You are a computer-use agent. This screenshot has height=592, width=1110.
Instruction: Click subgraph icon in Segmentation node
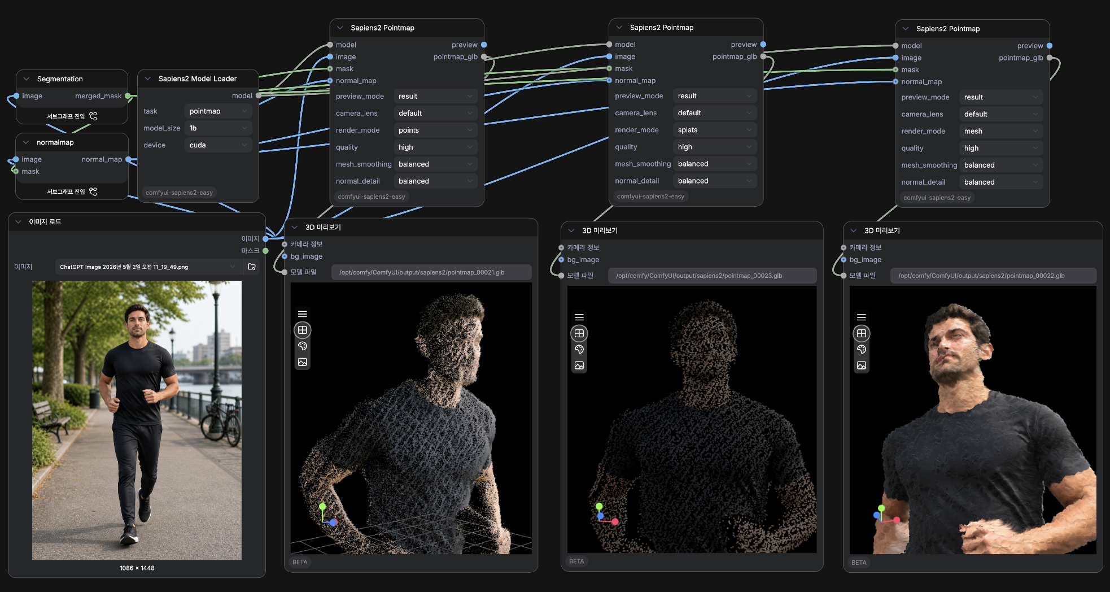coord(93,116)
